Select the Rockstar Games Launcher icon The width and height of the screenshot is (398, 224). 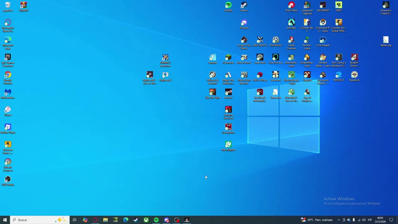tap(8, 147)
